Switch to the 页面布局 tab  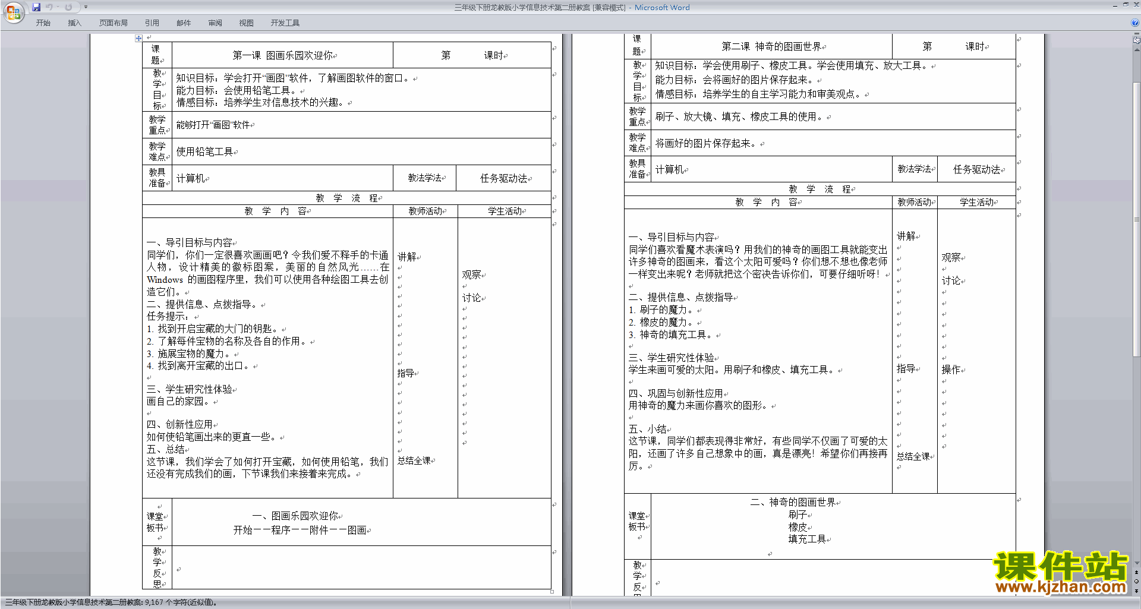(114, 23)
